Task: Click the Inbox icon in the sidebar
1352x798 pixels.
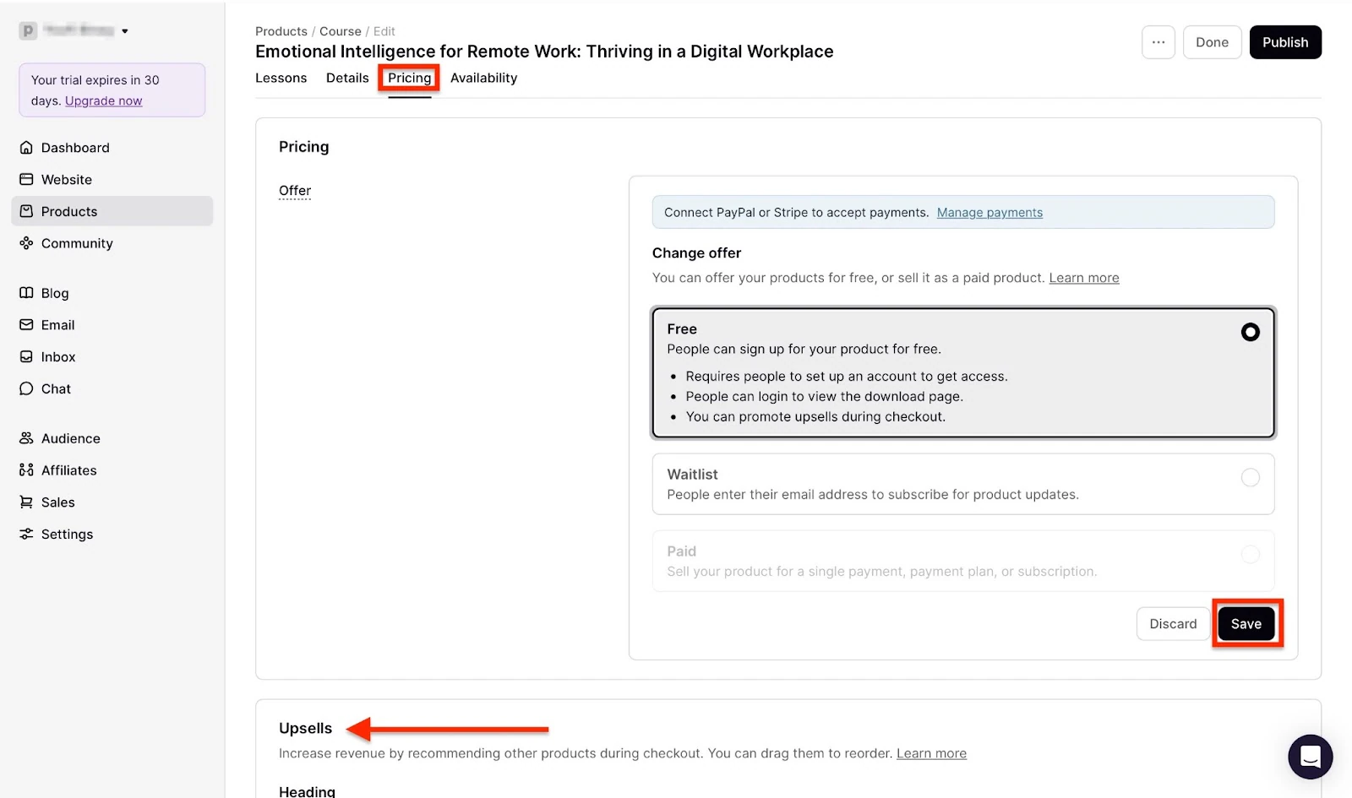Action: tap(26, 357)
